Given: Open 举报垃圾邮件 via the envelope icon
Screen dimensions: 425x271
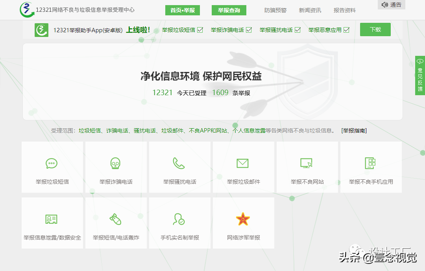Looking at the screenshot, I should [243, 163].
